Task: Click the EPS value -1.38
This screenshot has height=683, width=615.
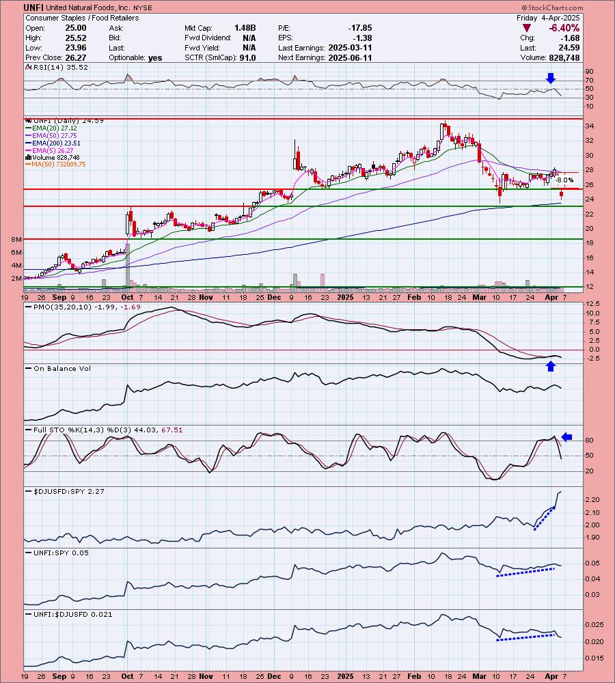Action: coord(362,38)
